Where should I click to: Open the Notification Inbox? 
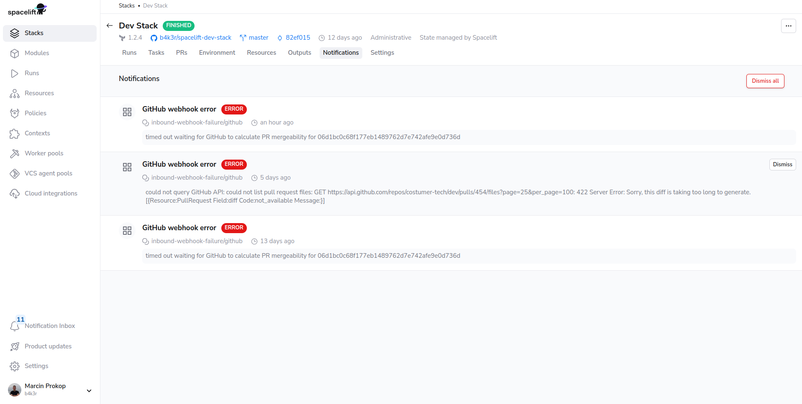tap(50, 326)
